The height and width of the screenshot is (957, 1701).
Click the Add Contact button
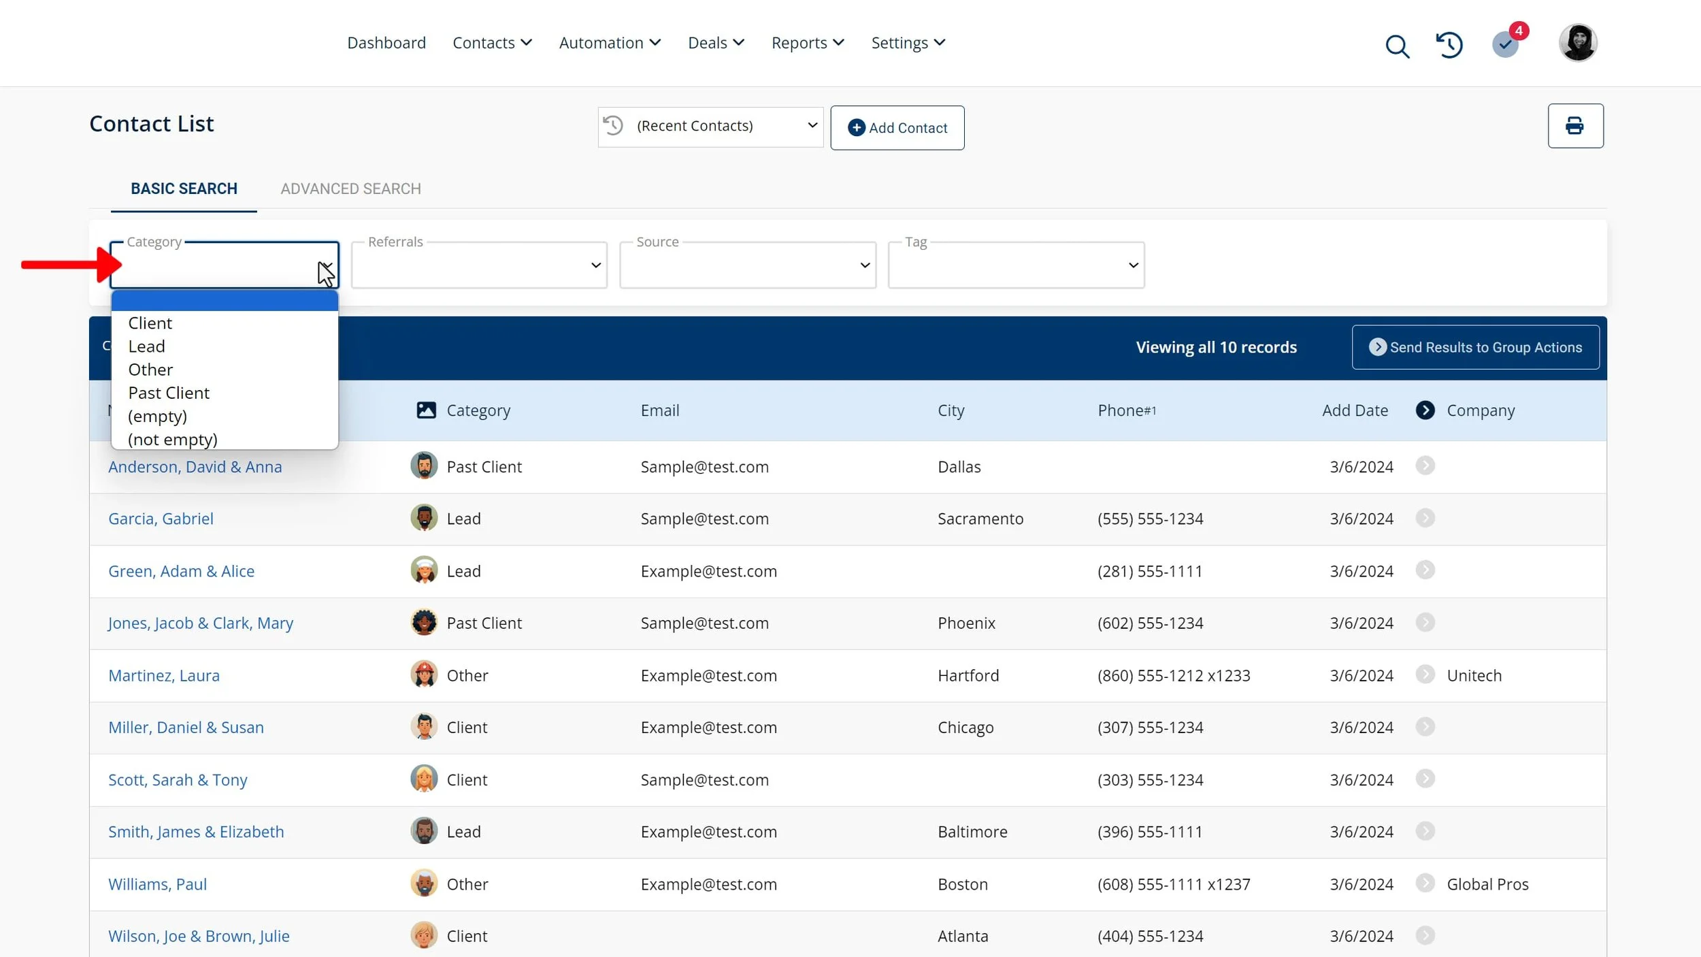(x=897, y=128)
